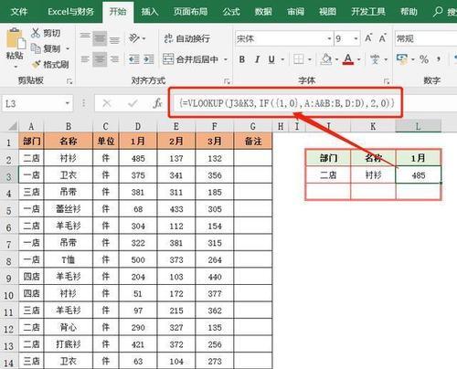Increase font size with large A
Image resolution: width=457 pixels, height=369 pixels.
click(368, 37)
